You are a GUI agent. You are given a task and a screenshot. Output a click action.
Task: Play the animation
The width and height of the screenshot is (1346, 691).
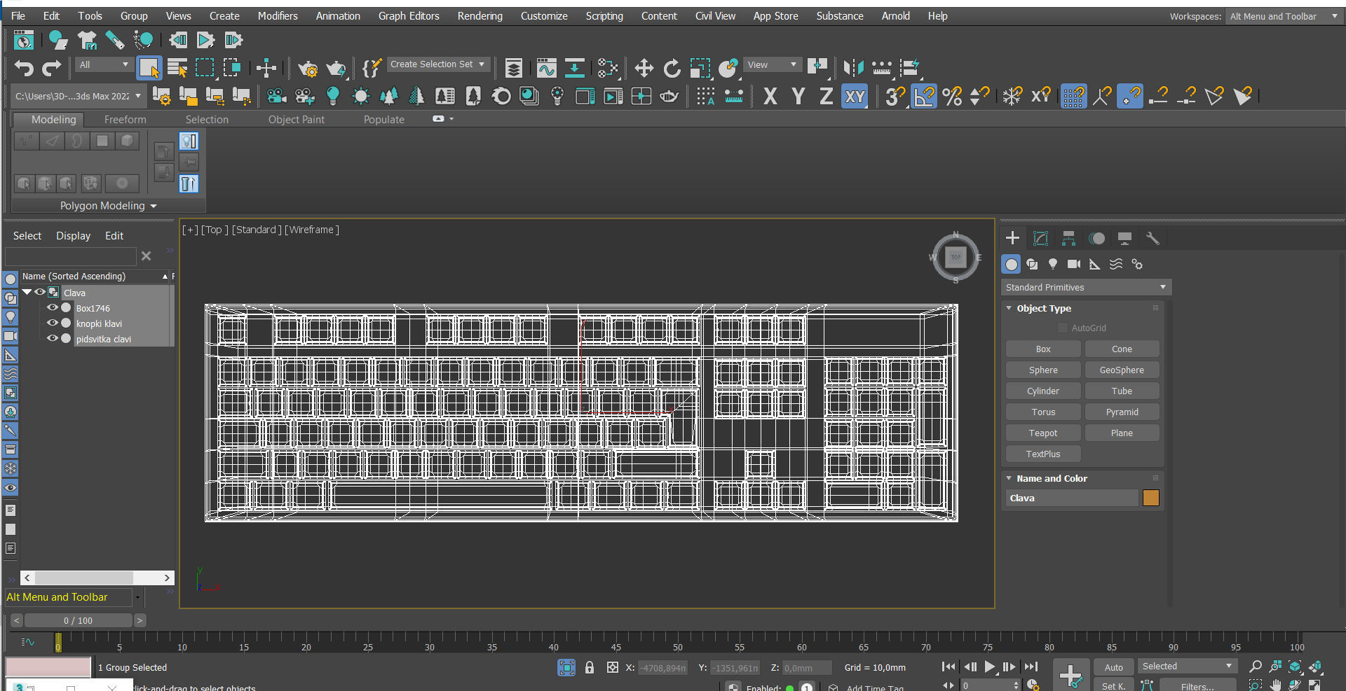click(x=989, y=667)
